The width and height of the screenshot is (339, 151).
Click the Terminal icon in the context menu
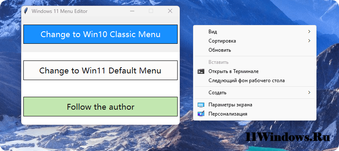[201, 71]
